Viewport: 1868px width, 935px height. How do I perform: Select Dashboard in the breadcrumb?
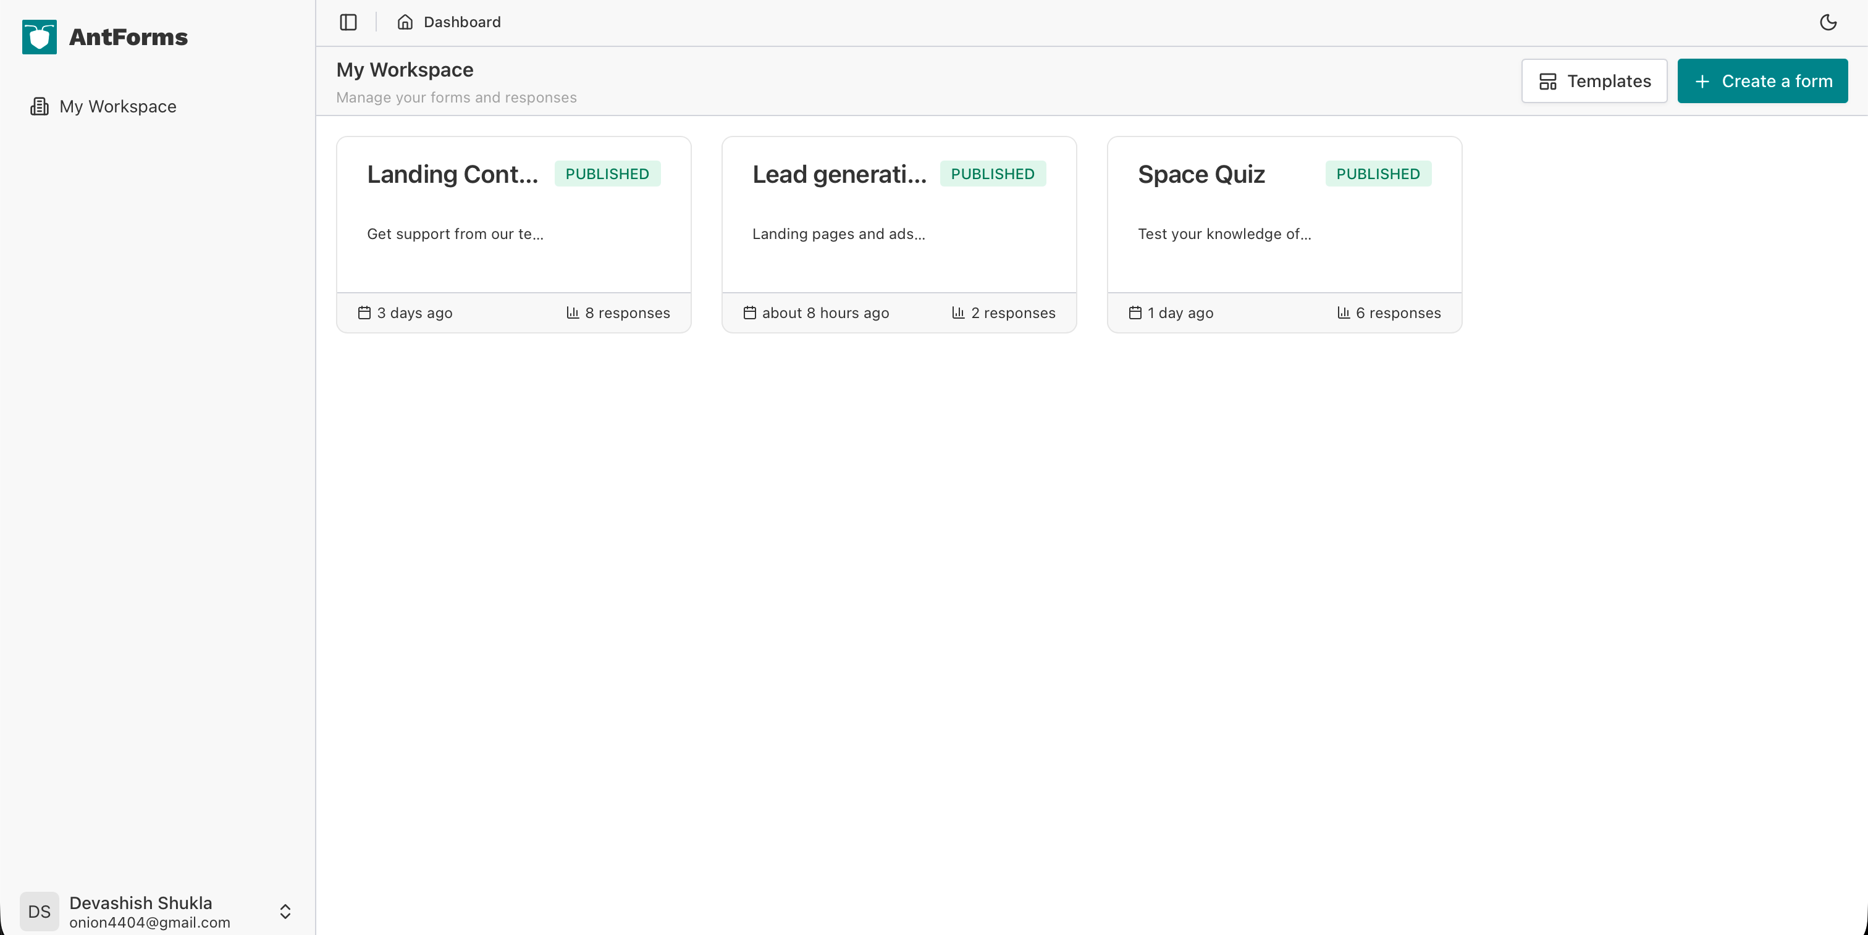tap(463, 22)
